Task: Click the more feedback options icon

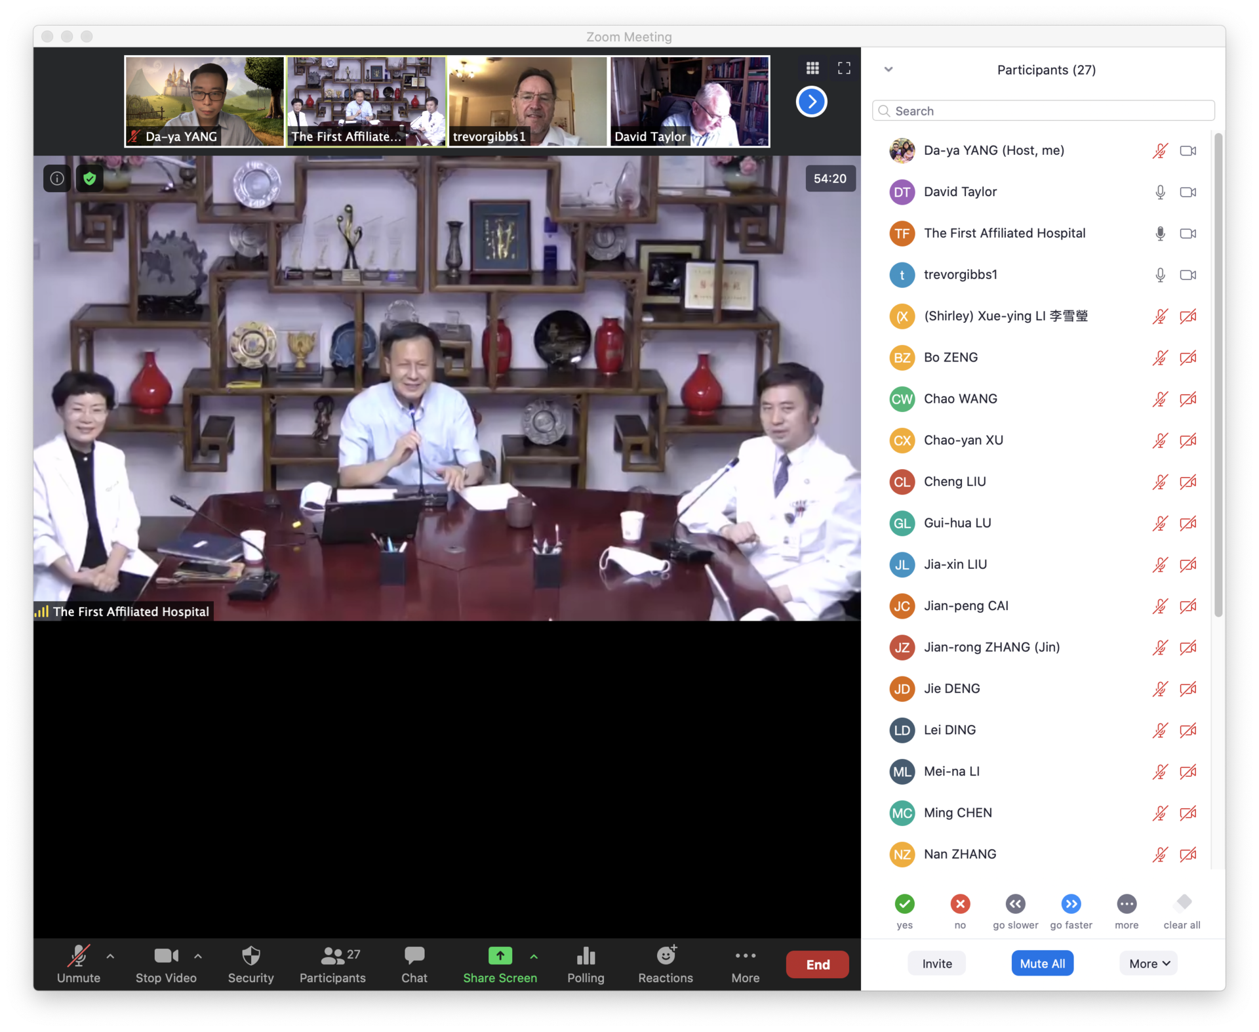Action: tap(1127, 904)
